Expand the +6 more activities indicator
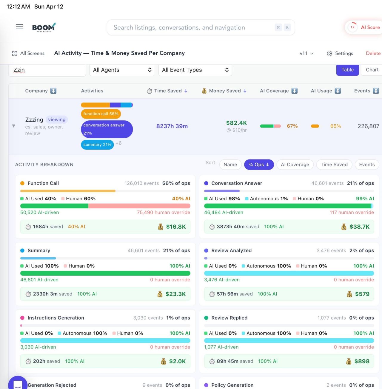 click(x=118, y=143)
